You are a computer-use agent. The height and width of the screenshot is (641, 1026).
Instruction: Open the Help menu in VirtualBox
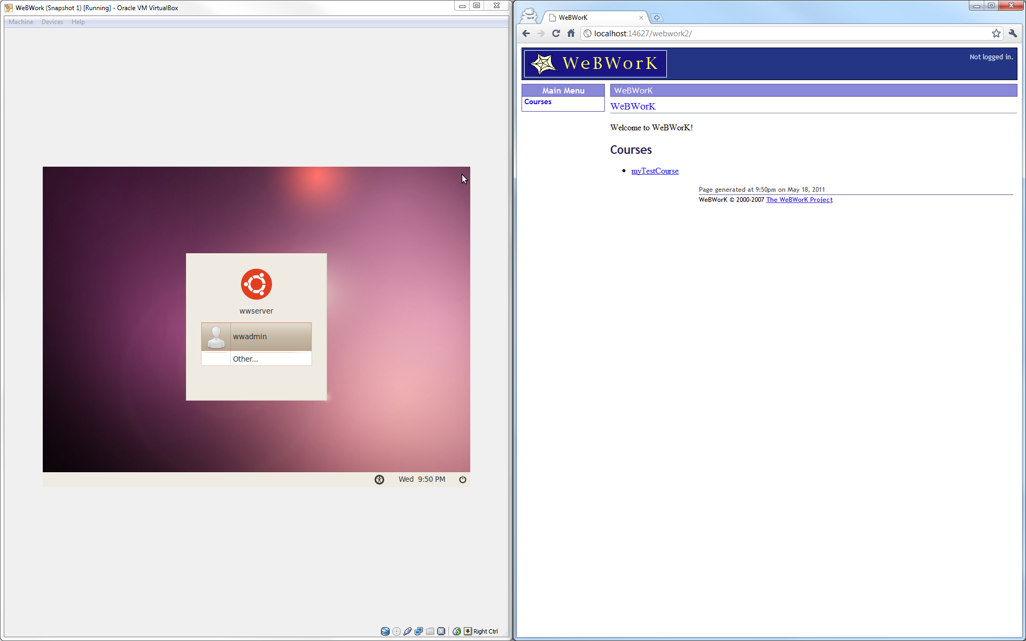78,22
